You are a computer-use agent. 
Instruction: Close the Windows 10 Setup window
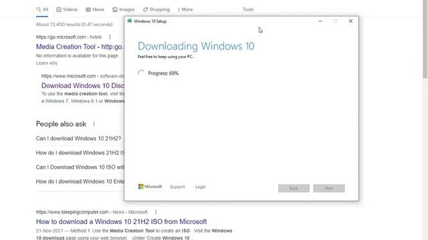[350, 21]
